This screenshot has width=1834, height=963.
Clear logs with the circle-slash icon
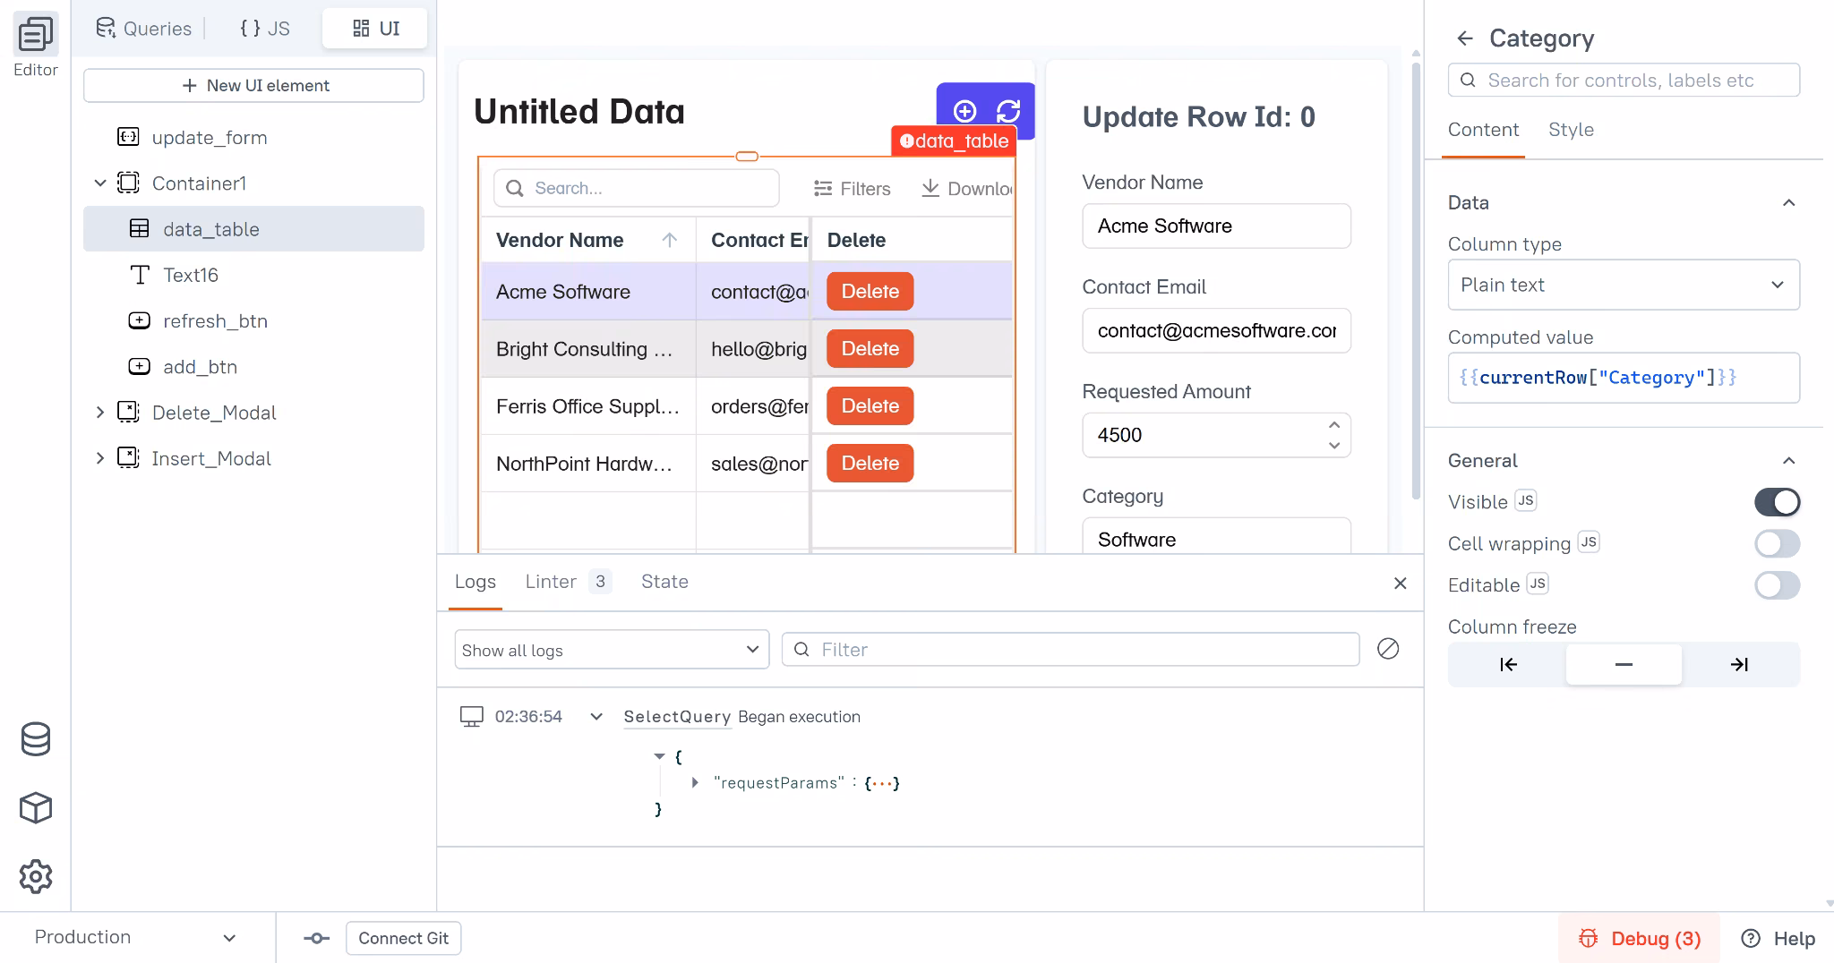(x=1388, y=649)
